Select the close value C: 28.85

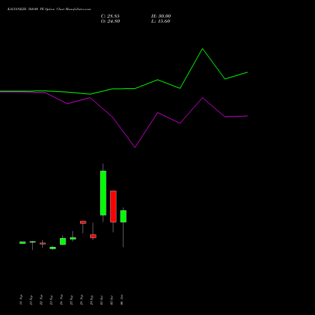[110, 16]
